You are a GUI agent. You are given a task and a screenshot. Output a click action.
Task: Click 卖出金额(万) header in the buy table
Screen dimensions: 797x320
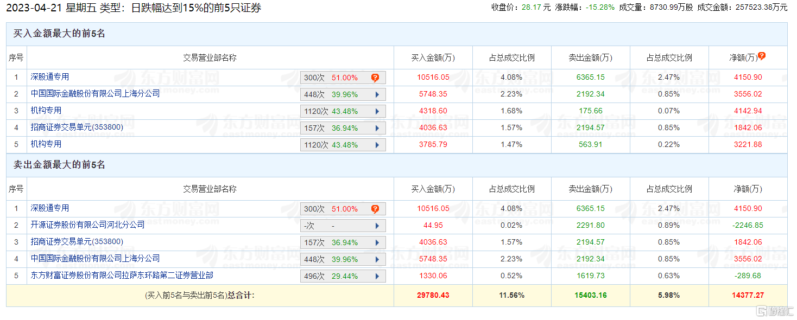click(591, 57)
